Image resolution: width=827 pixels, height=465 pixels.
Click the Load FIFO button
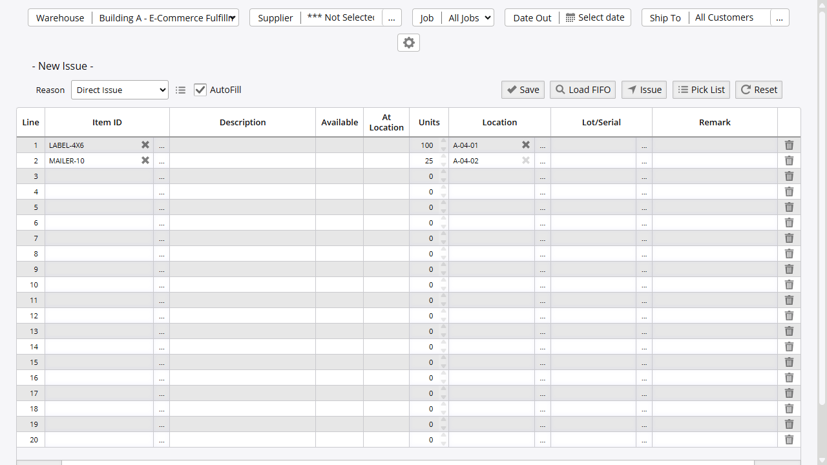coord(582,90)
